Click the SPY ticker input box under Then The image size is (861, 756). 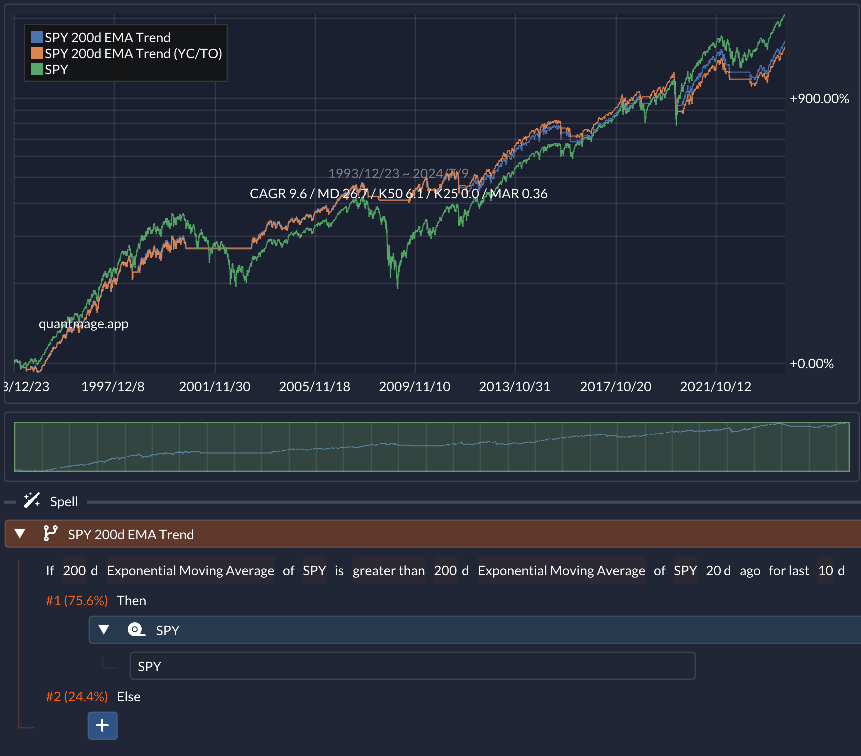pyautogui.click(x=412, y=666)
